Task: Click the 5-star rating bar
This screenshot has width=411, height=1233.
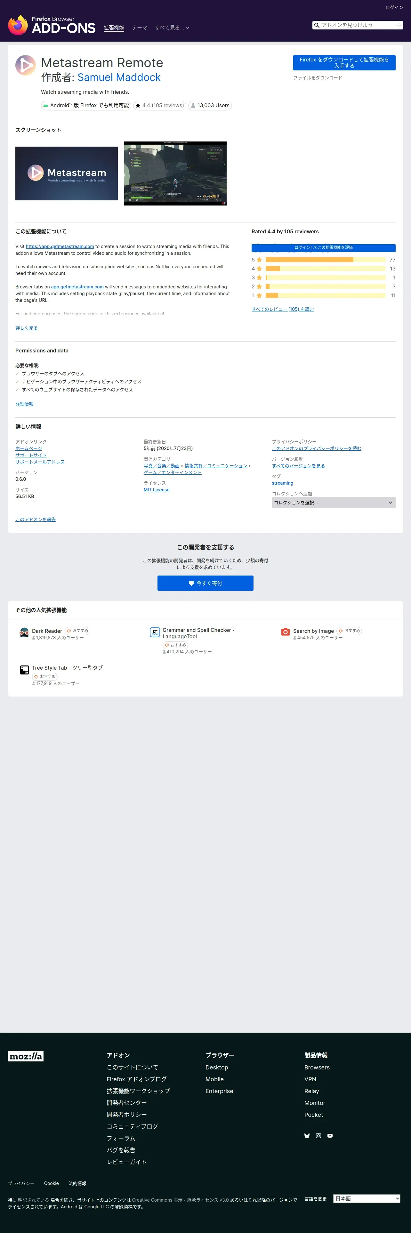Action: [325, 260]
